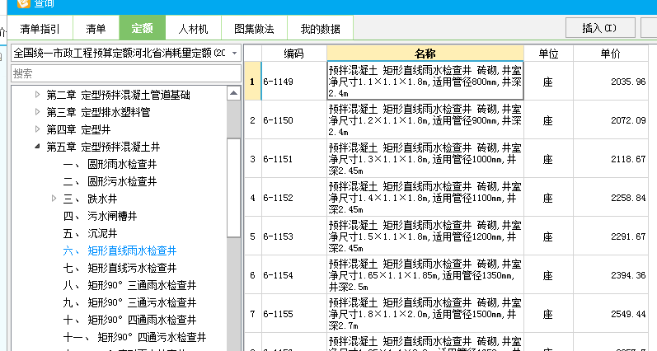The image size is (657, 351).
Task: Switch to the 清单指引 tab
Action: 40,29
